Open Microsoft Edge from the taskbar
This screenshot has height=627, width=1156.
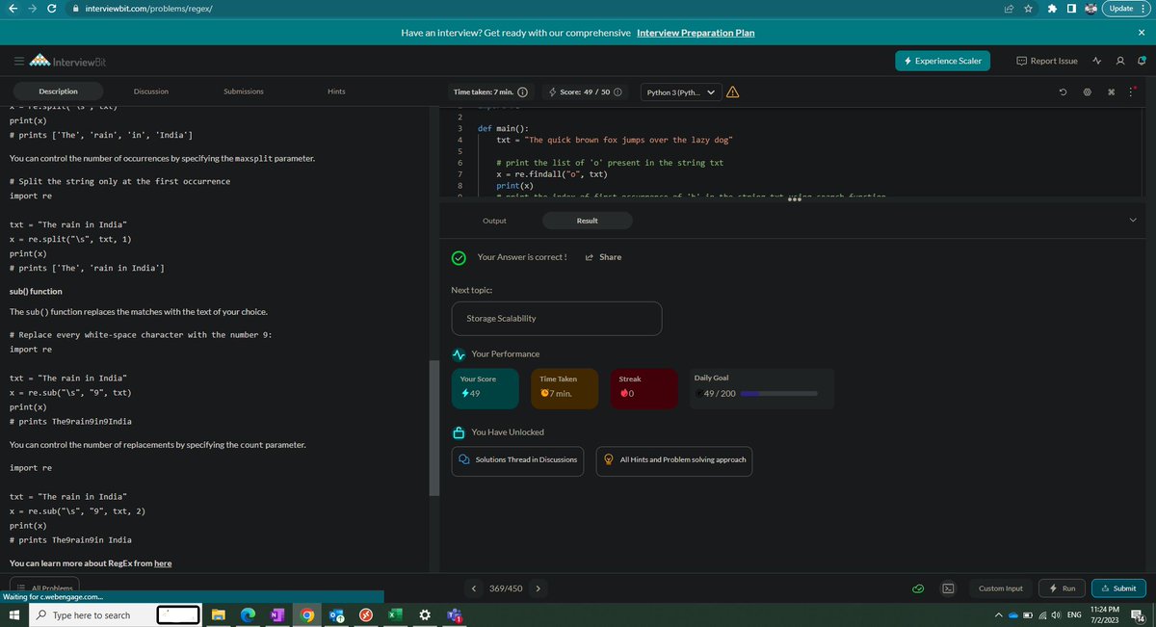[248, 614]
